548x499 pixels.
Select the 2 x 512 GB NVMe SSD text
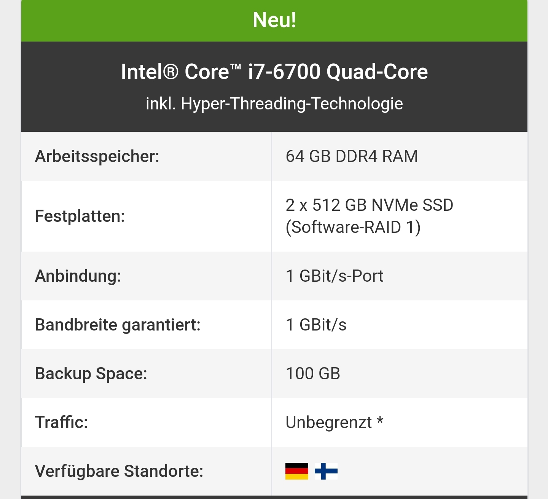[369, 205]
